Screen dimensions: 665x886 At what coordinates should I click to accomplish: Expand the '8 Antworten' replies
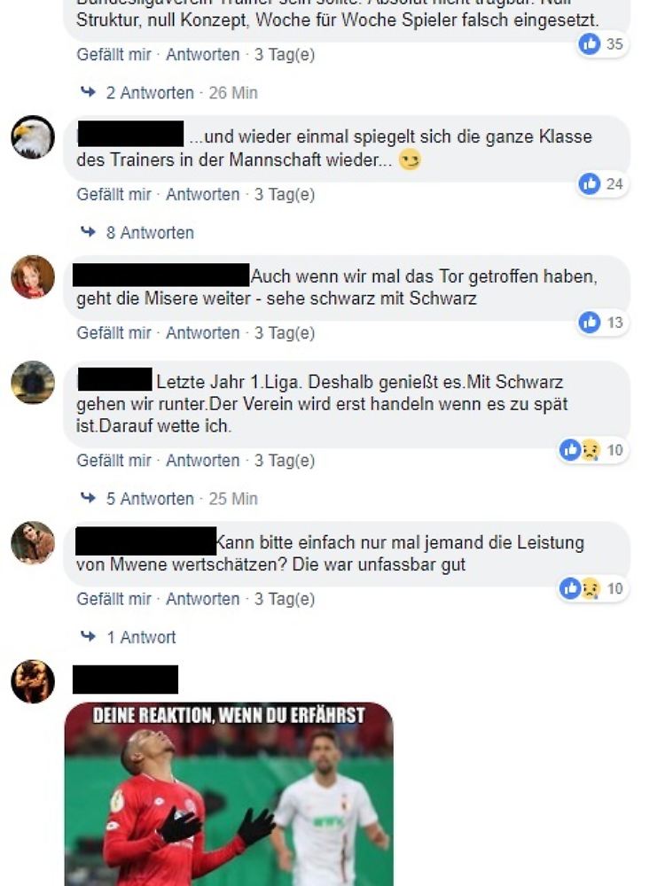tap(150, 233)
